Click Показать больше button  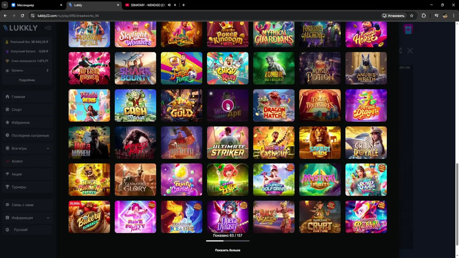(228, 250)
